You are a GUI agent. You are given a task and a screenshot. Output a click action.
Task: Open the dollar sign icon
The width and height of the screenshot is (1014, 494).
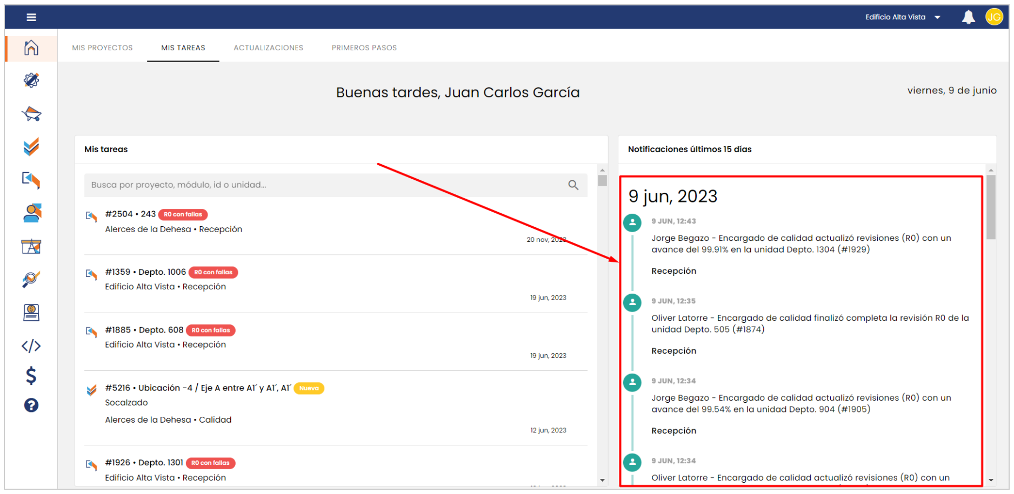pos(31,375)
